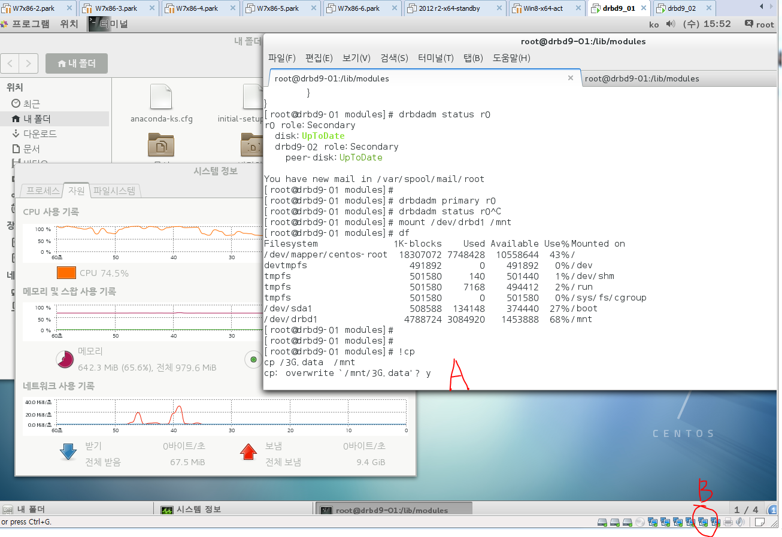The width and height of the screenshot is (782, 537).
Task: Open the root user menu
Action: pos(759,25)
